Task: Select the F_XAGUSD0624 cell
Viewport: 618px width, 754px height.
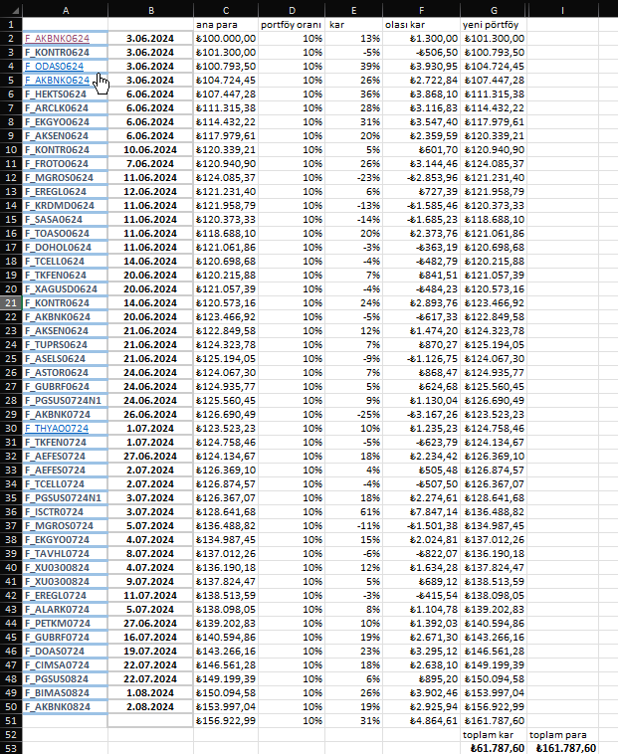Action: (66, 289)
